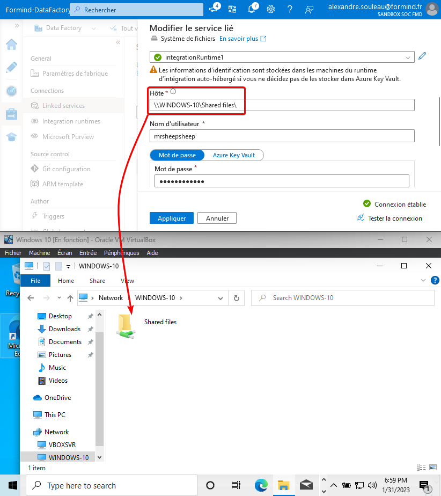The width and height of the screenshot is (441, 496).
Task: Expand the Azure left navigation rail
Action: pyautogui.click(x=17, y=25)
